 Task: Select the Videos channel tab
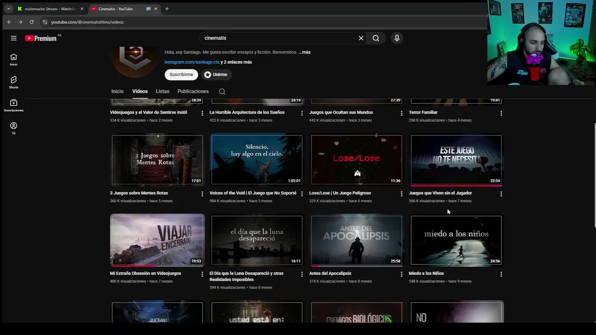(140, 91)
